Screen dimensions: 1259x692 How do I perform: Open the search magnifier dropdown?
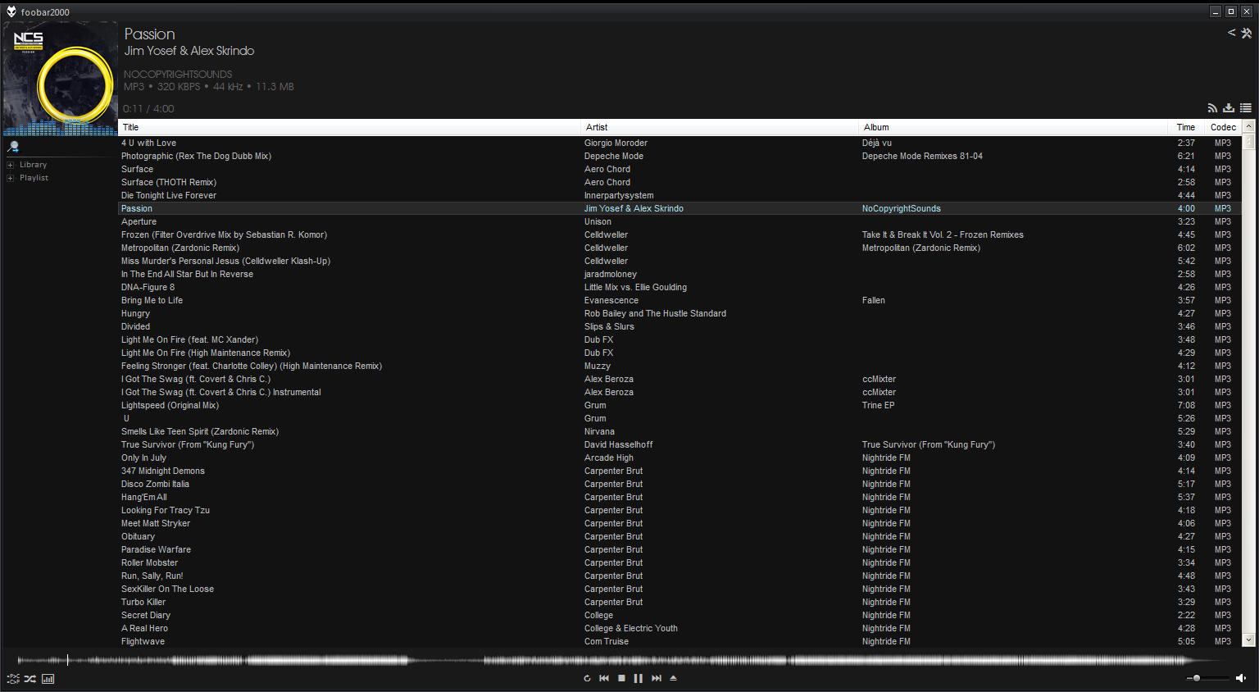[13, 147]
